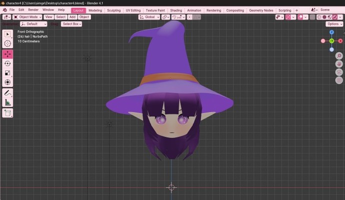The width and height of the screenshot is (345, 200).
Task: Toggle viewport gizmos display
Action: pos(288,17)
